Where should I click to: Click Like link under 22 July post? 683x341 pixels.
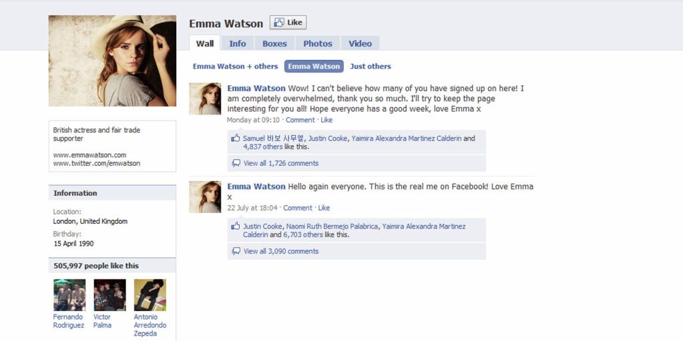click(x=324, y=208)
